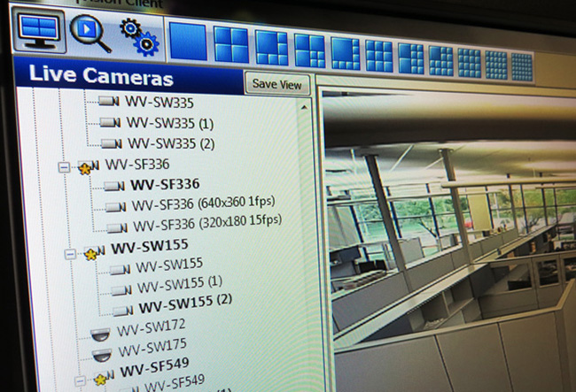Image resolution: width=576 pixels, height=392 pixels.
Task: Open the search playback magnifier mode
Action: pyautogui.click(x=90, y=34)
